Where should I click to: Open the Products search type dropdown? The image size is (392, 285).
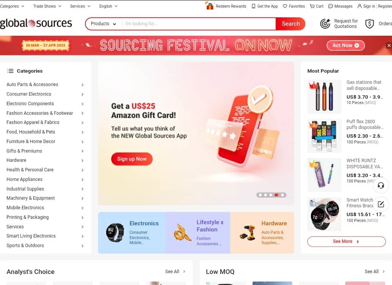pos(103,24)
